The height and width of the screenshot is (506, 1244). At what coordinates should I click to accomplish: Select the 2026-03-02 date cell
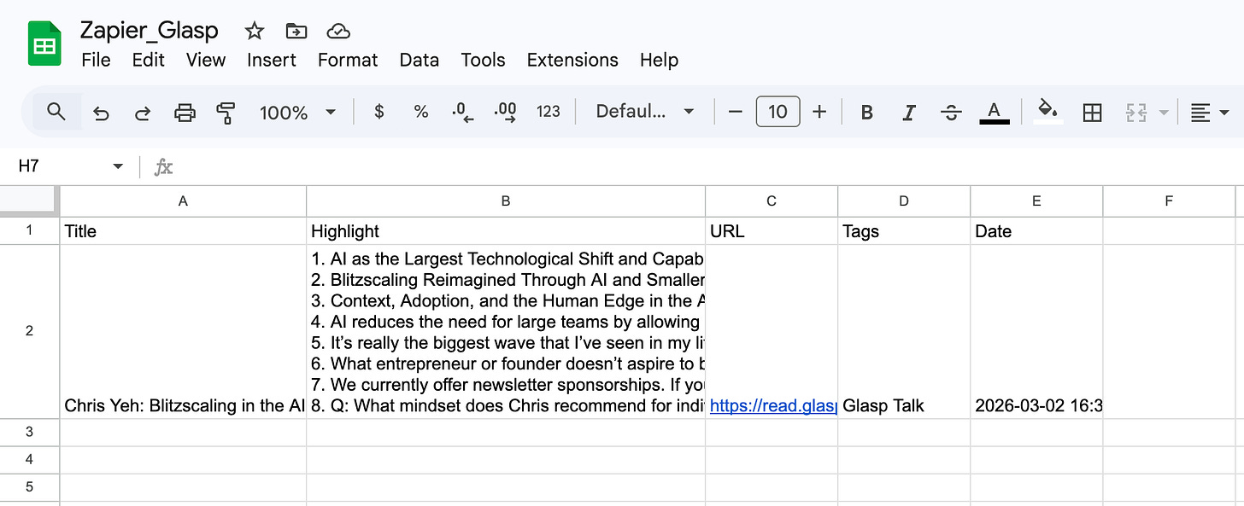pyautogui.click(x=1036, y=332)
